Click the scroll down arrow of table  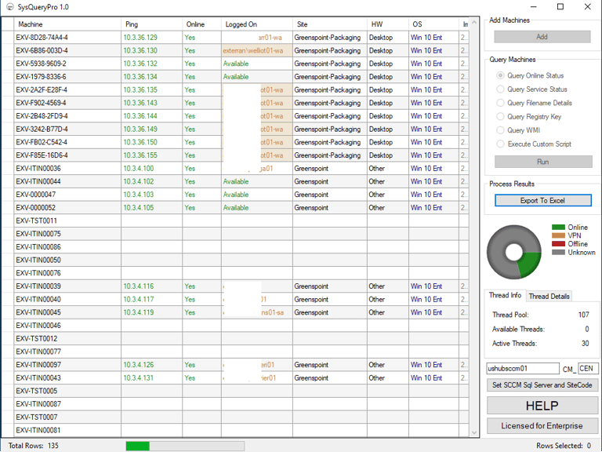[x=474, y=432]
